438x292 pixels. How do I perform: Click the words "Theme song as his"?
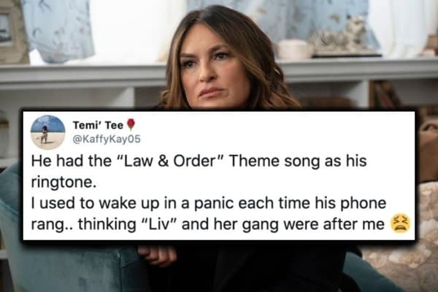tap(298, 161)
